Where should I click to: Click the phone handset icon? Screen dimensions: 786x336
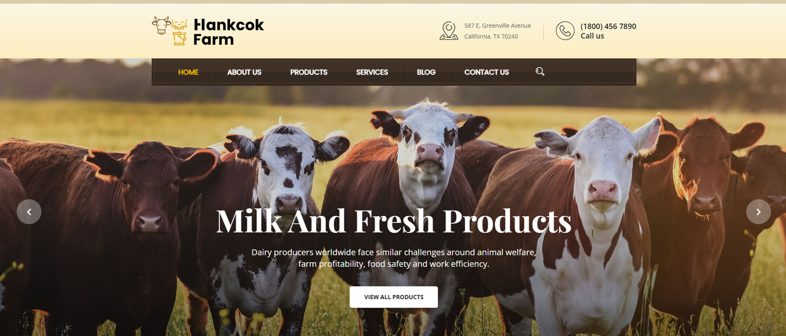pyautogui.click(x=565, y=30)
